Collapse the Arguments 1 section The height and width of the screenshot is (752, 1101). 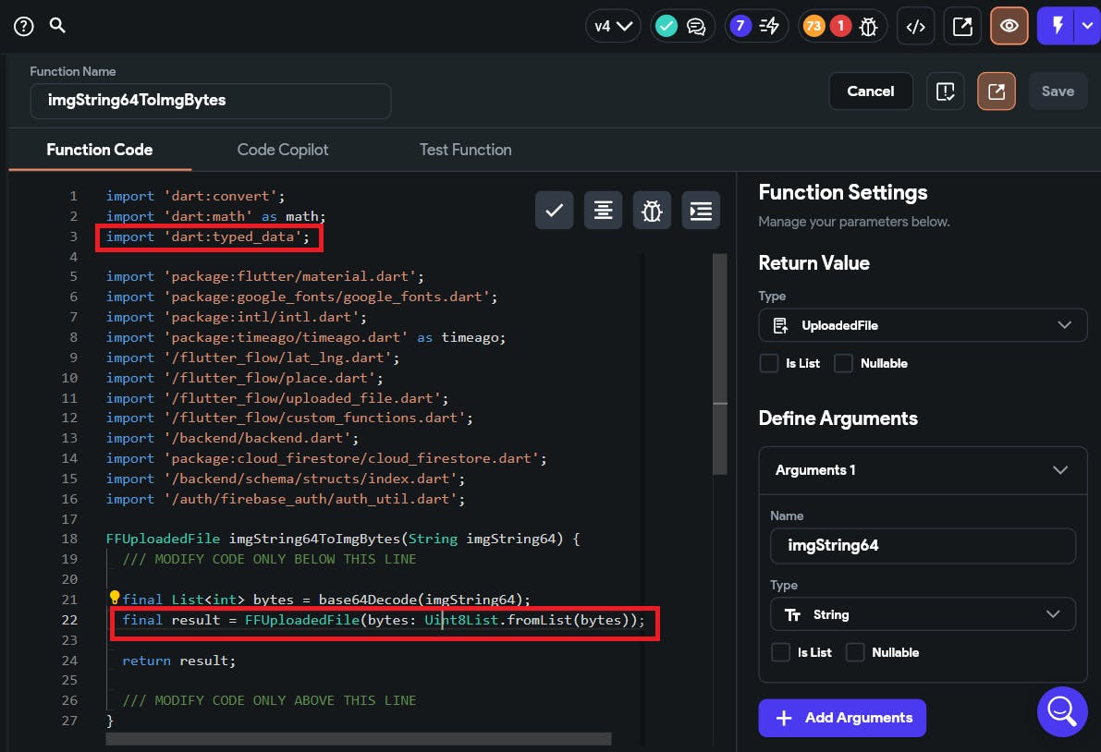click(1060, 470)
